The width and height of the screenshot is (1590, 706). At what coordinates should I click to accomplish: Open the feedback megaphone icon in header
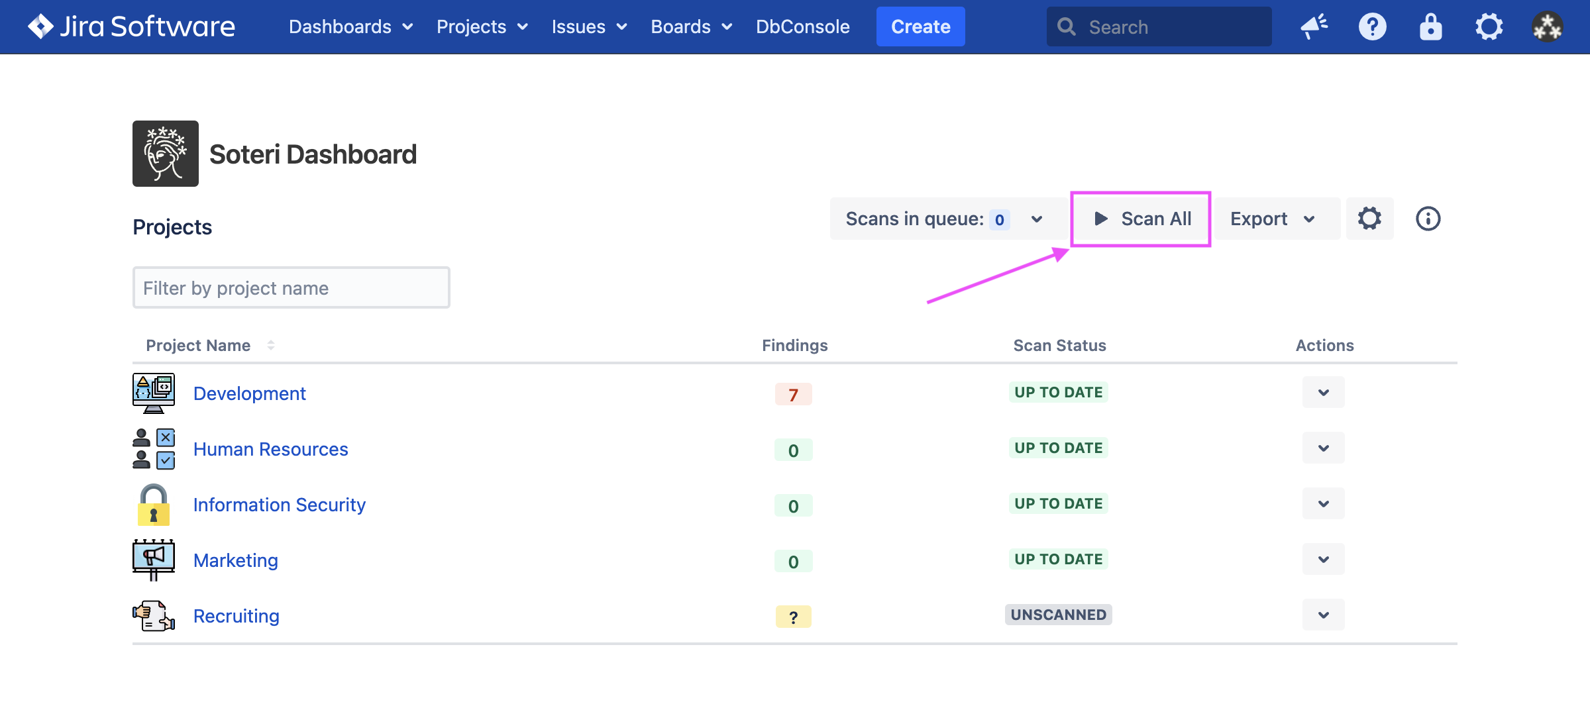point(1314,26)
